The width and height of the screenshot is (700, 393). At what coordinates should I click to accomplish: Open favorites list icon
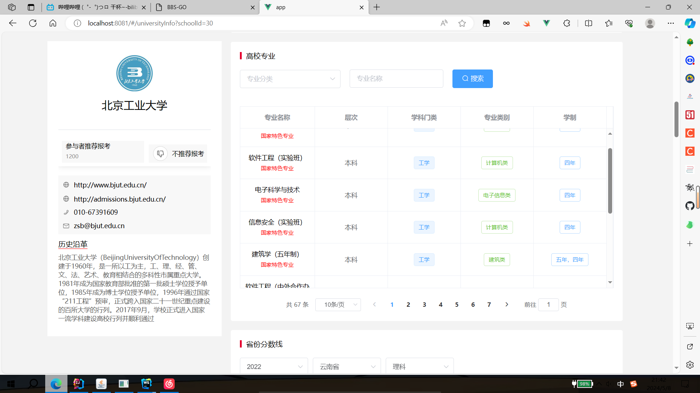click(x=609, y=23)
